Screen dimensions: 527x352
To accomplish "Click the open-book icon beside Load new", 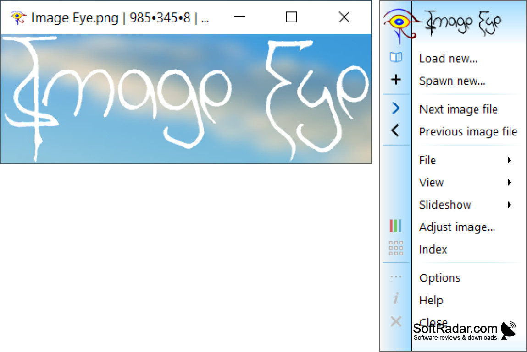I will [x=396, y=57].
